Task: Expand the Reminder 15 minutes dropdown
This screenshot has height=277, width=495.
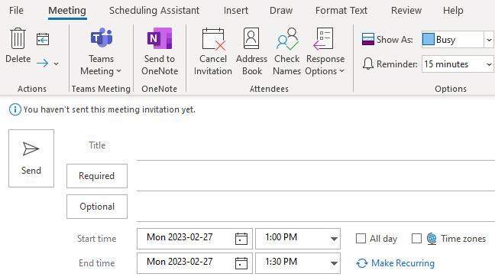Action: [489, 64]
